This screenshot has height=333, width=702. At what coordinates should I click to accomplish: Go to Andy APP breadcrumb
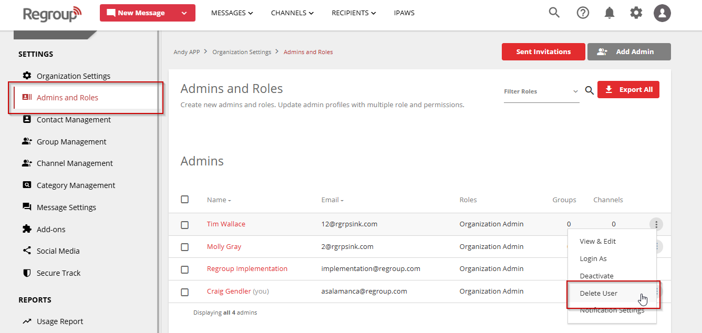(187, 52)
